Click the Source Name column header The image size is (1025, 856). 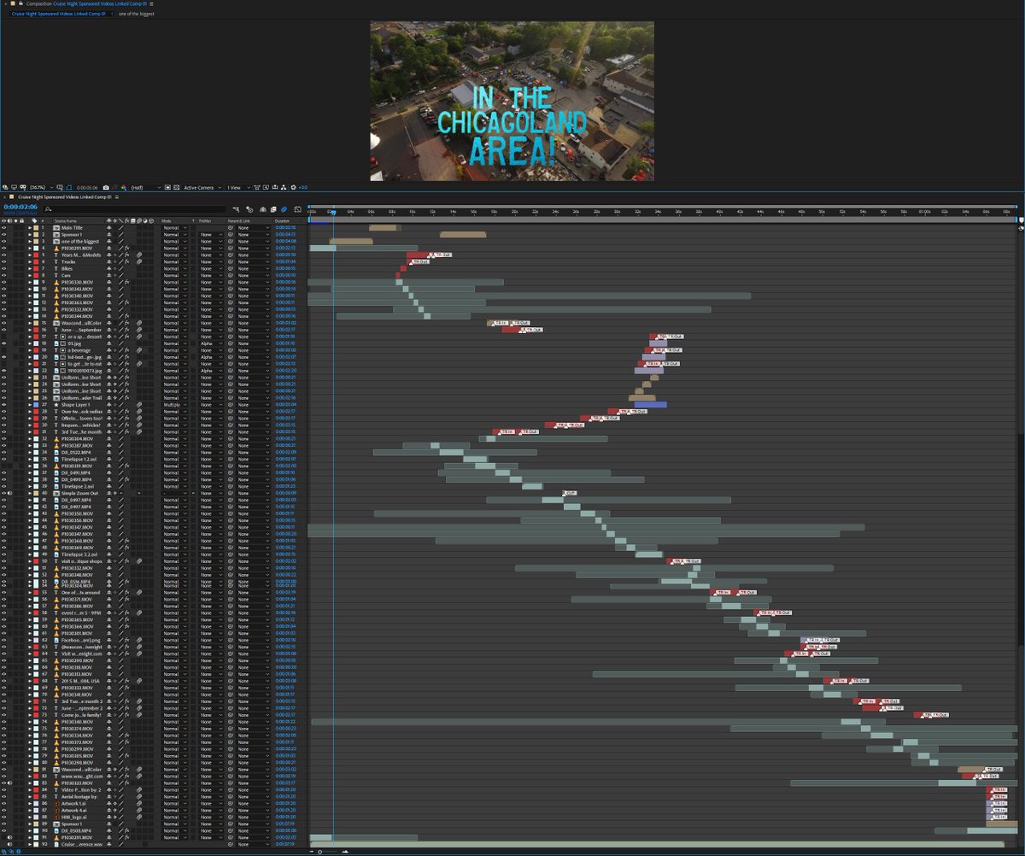click(66, 220)
